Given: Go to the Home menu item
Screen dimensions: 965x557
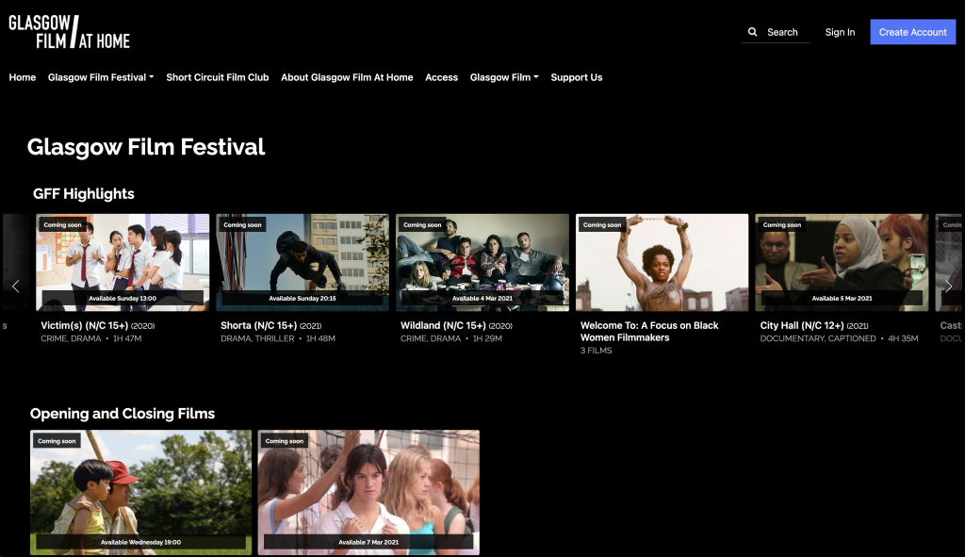Looking at the screenshot, I should pos(23,77).
